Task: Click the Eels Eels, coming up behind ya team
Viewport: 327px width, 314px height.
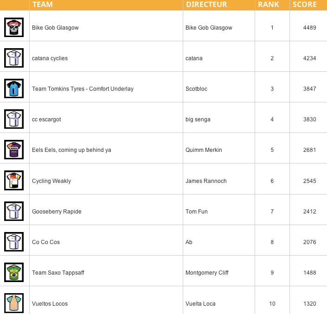Action: pyautogui.click(x=71, y=150)
